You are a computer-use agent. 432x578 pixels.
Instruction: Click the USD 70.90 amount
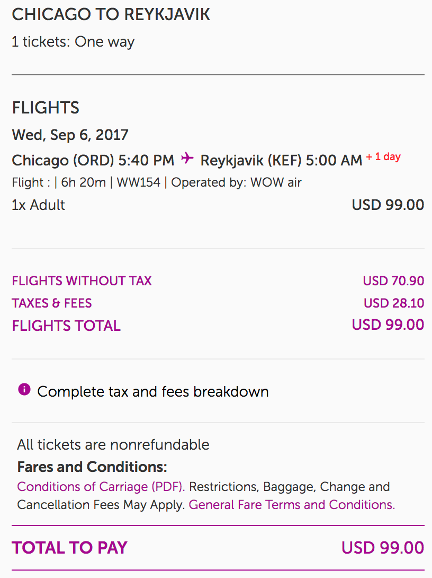[393, 281]
